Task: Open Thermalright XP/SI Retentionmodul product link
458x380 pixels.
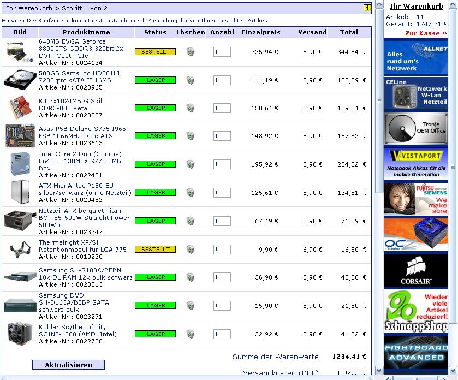Action: [x=82, y=246]
